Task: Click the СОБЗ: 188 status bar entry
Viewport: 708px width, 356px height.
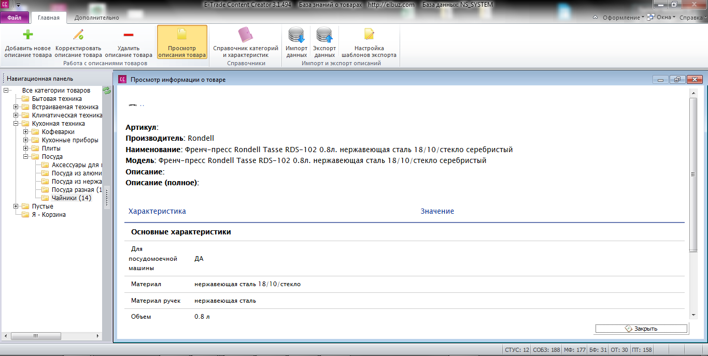Action: [546, 350]
